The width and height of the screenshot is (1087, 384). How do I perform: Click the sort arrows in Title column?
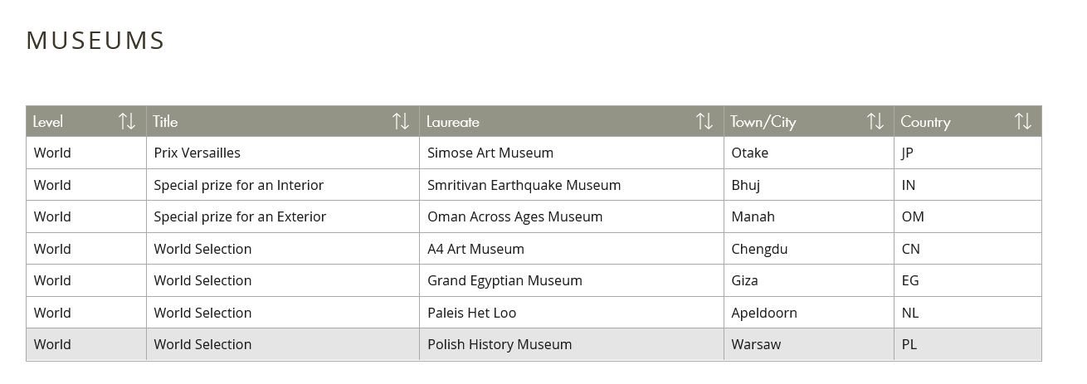click(401, 121)
